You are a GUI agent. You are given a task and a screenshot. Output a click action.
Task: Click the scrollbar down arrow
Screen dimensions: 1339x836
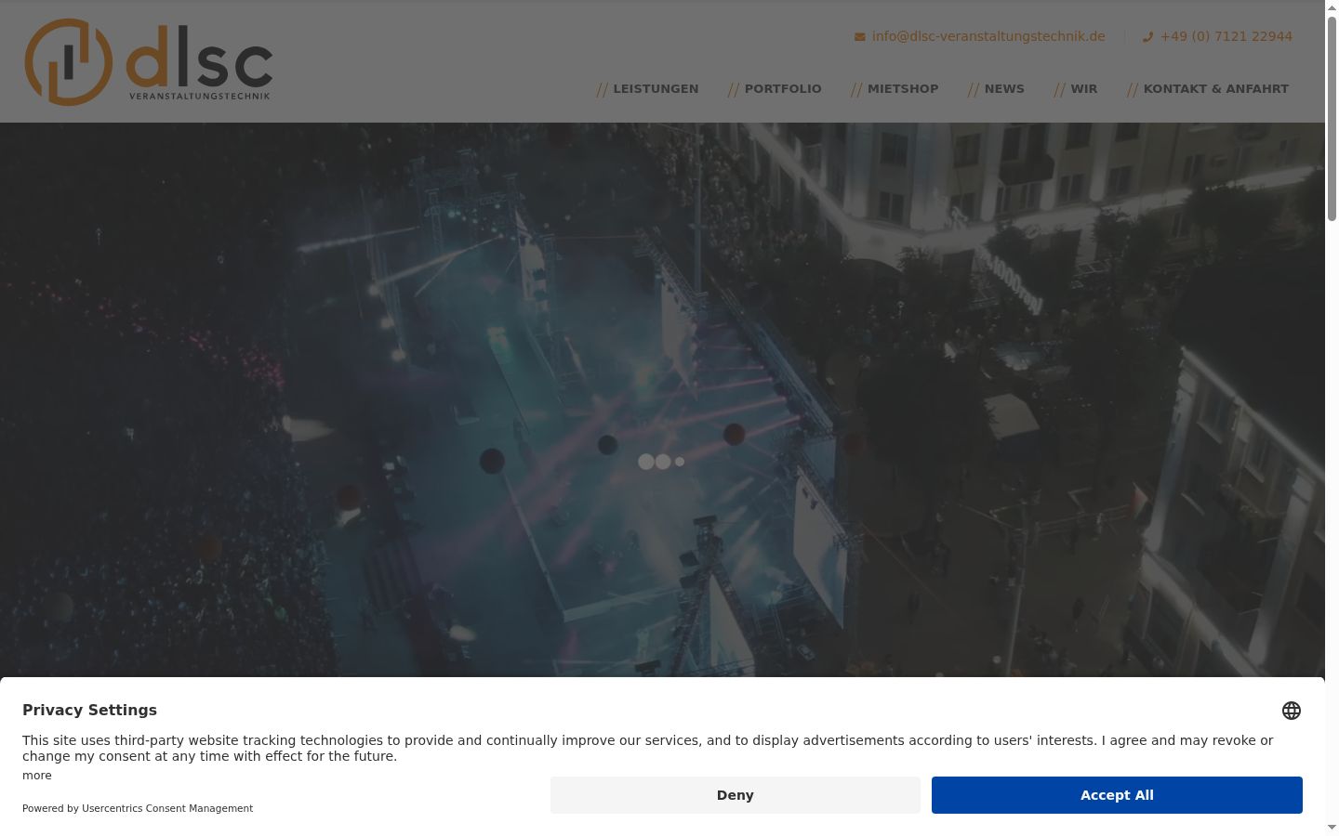(1332, 828)
